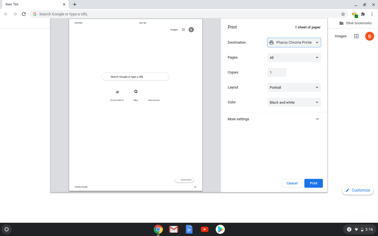Open the Google Play Store

click(x=220, y=229)
